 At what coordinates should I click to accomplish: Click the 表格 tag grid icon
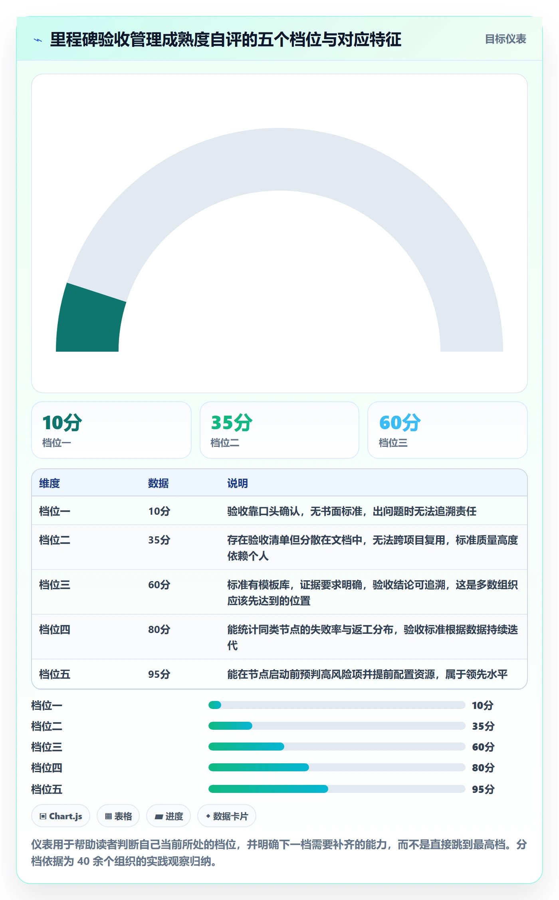pos(108,816)
